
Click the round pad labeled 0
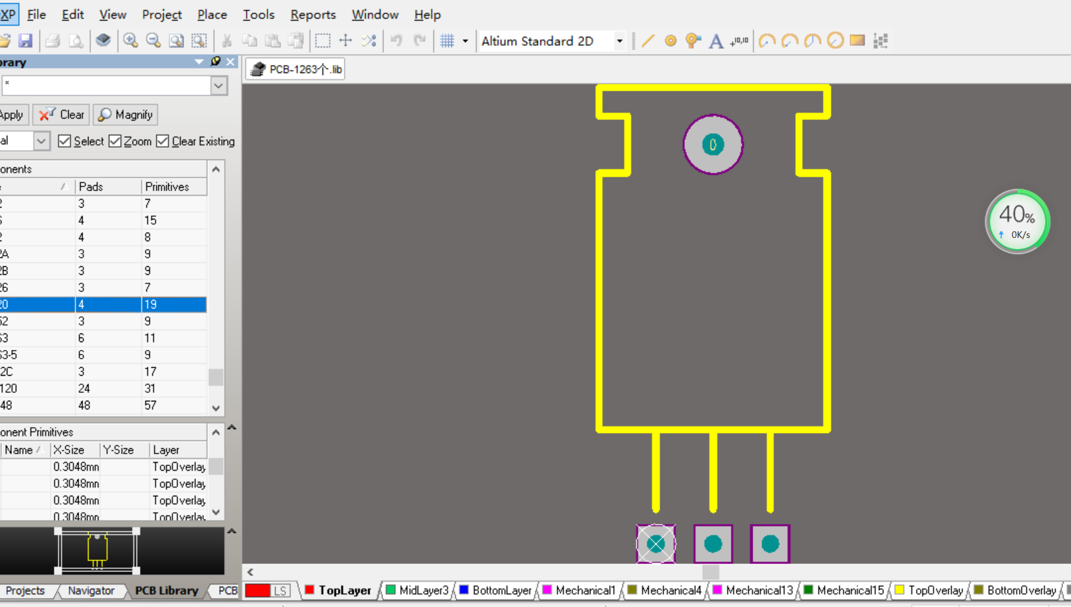[x=713, y=144]
